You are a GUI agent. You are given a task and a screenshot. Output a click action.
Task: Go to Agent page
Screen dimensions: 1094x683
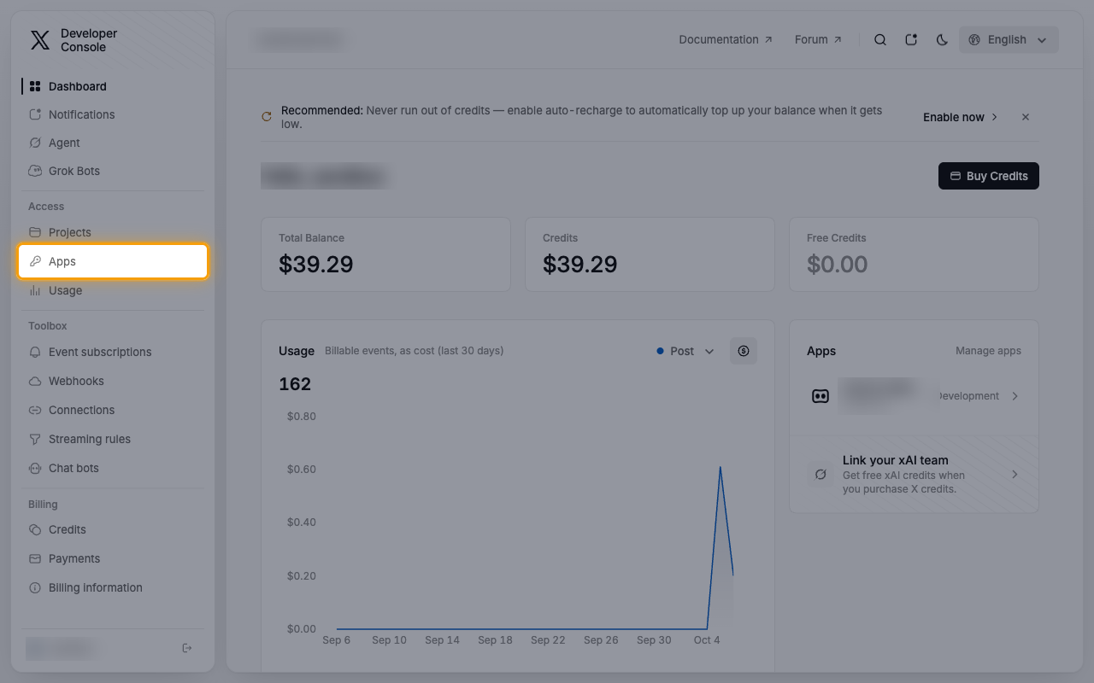pyautogui.click(x=113, y=143)
